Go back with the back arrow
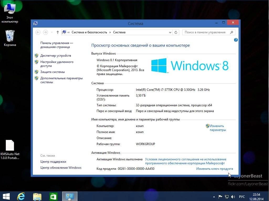The height and width of the screenshot is (201, 269). [x=38, y=32]
